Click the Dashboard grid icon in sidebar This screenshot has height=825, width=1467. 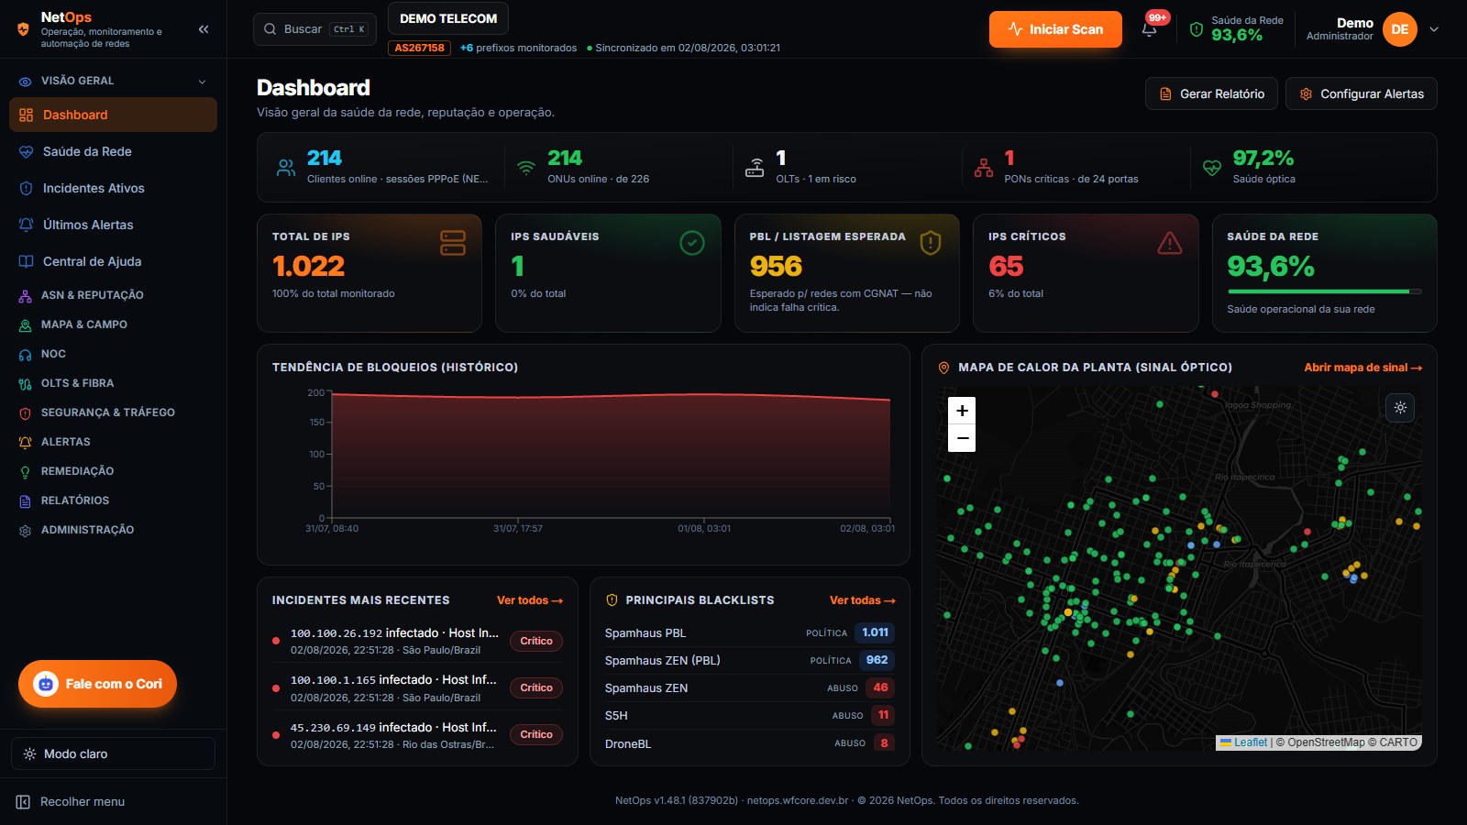coord(26,115)
